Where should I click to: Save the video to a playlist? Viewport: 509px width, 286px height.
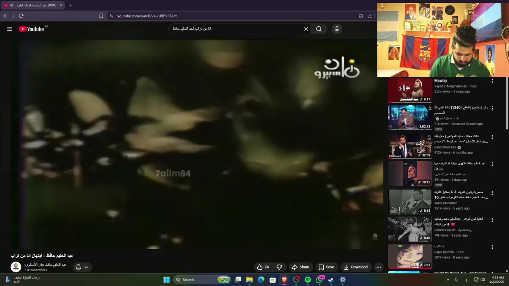click(x=326, y=267)
